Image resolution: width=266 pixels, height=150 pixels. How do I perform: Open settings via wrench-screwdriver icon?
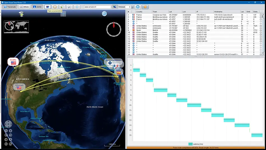70,7
